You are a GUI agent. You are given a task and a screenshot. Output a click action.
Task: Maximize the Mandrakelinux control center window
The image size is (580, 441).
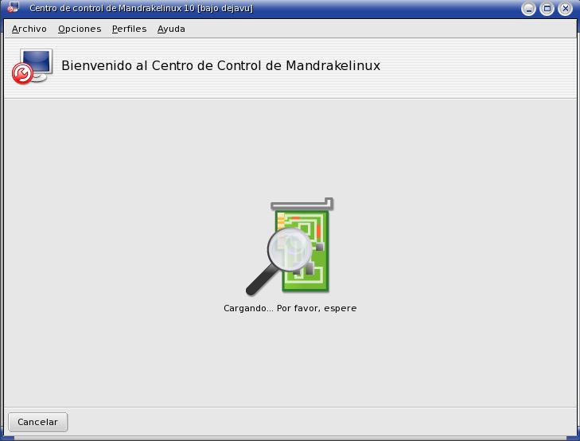click(x=547, y=9)
